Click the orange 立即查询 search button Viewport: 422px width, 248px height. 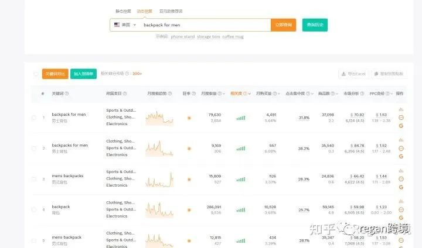click(x=284, y=25)
